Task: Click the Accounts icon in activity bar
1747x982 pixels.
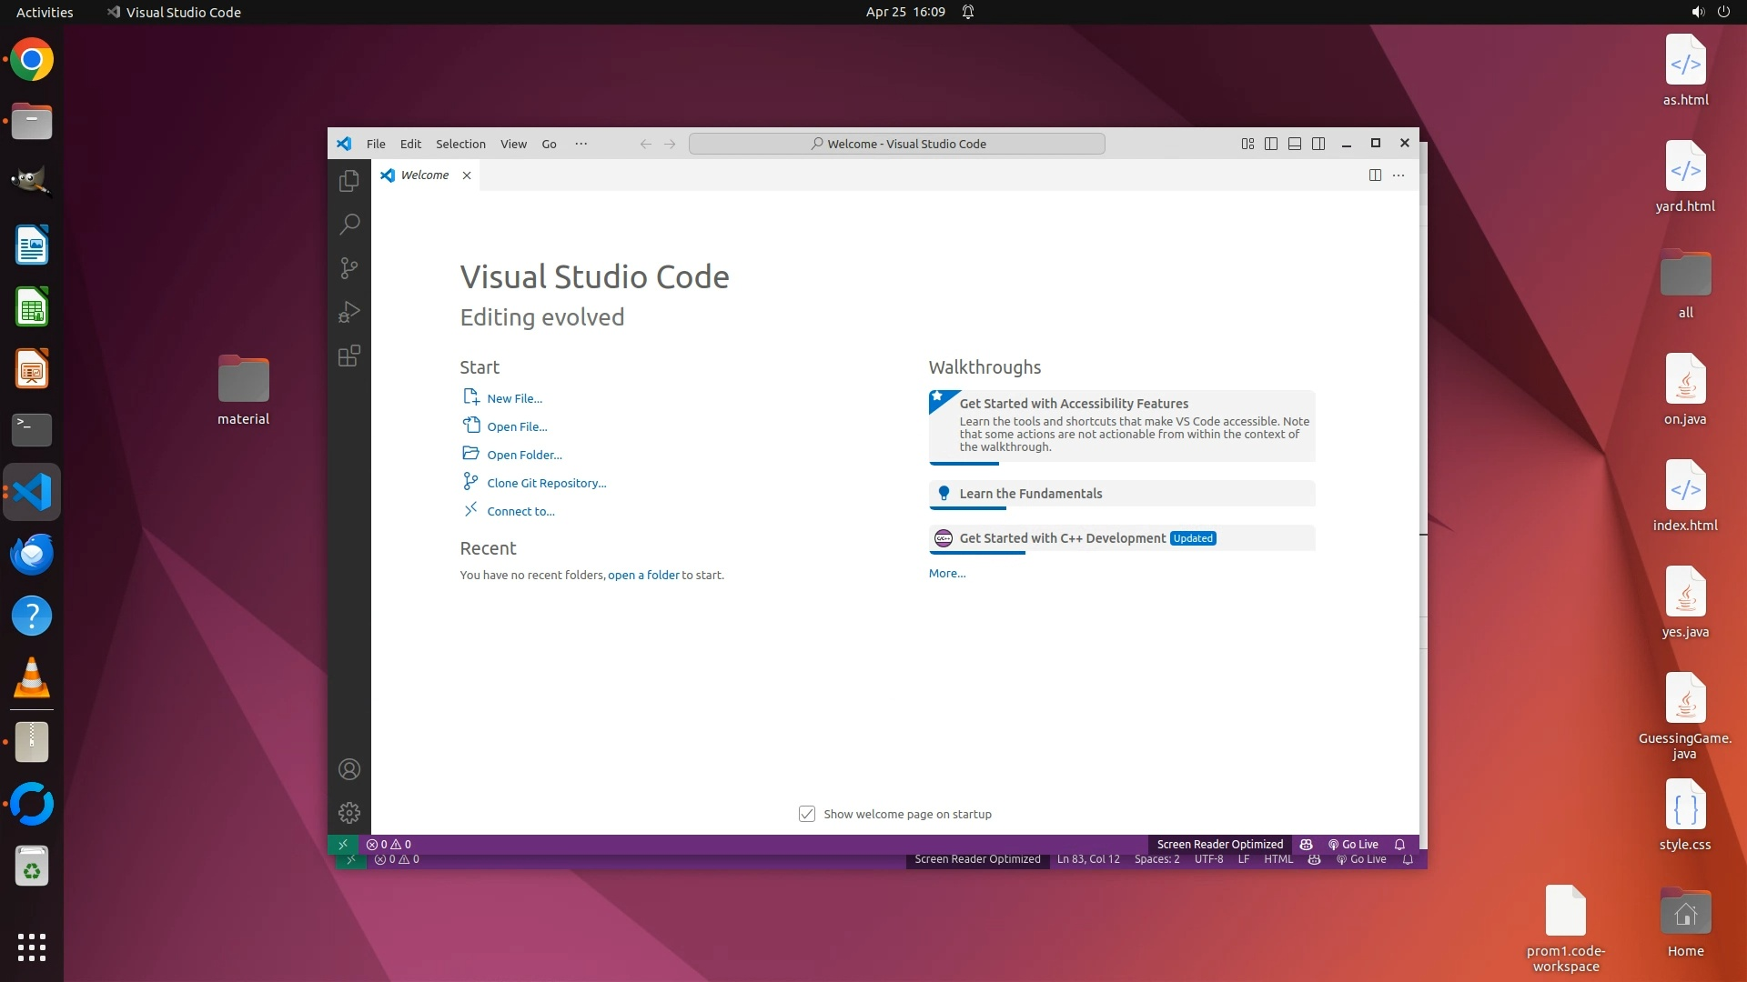Action: (348, 769)
